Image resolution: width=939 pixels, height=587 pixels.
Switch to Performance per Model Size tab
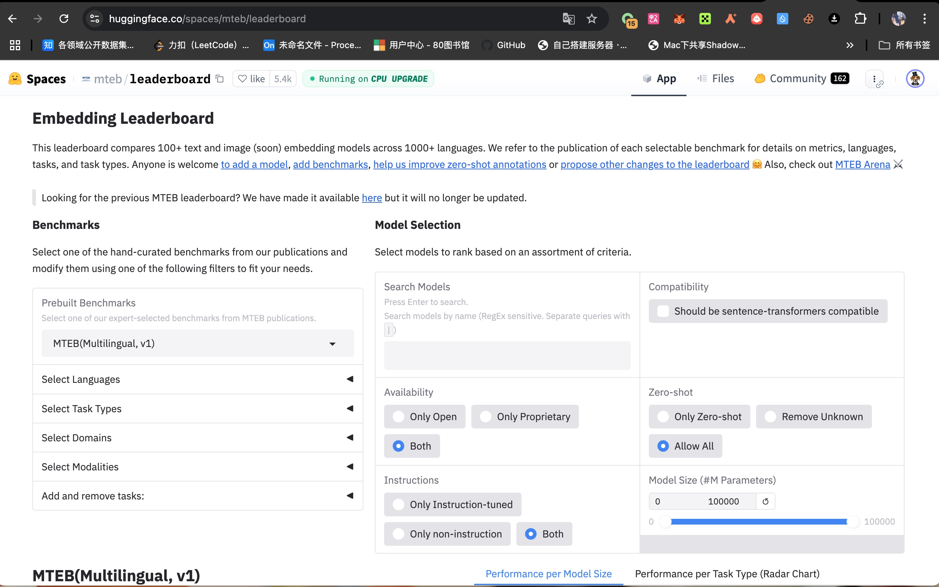548,573
